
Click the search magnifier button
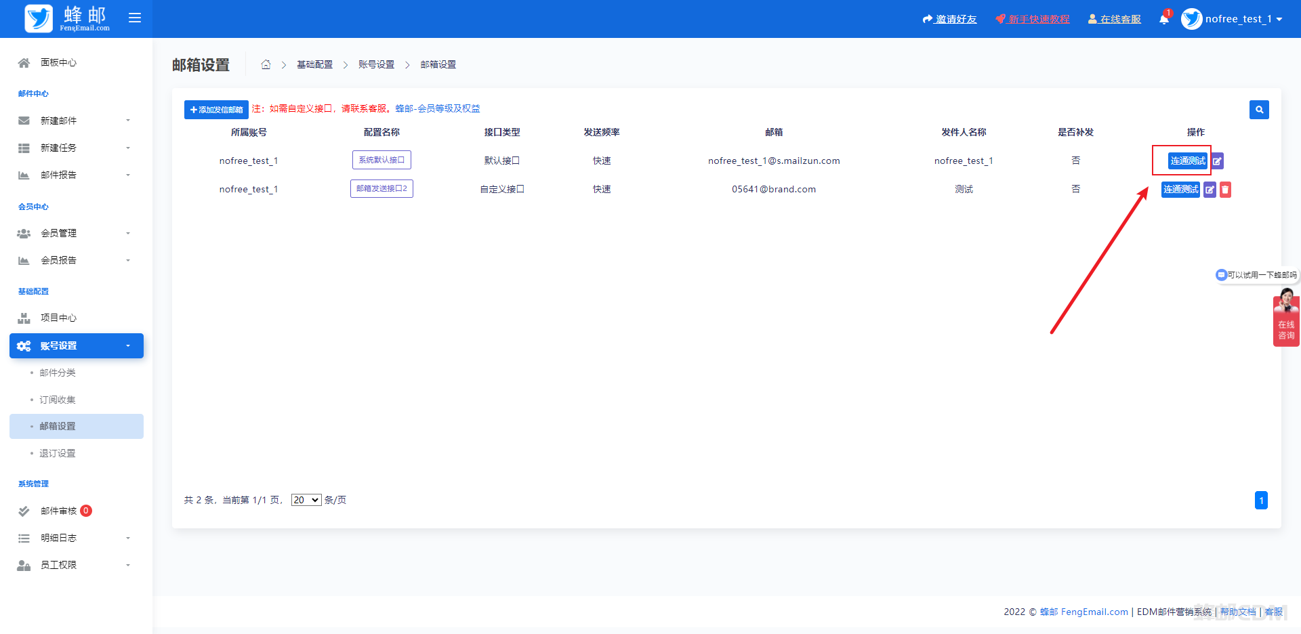(1259, 110)
